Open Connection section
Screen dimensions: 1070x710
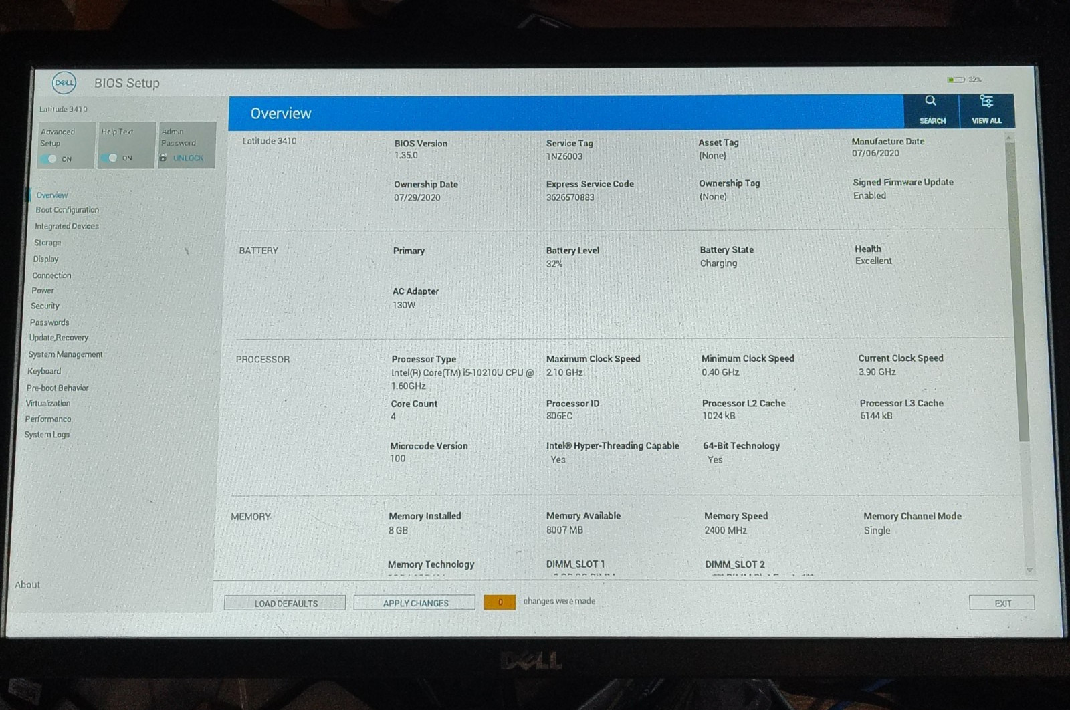click(51, 275)
